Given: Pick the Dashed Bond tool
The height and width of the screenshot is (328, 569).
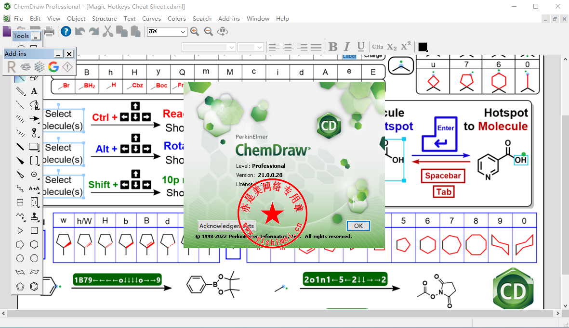Looking at the screenshot, I should (20, 105).
